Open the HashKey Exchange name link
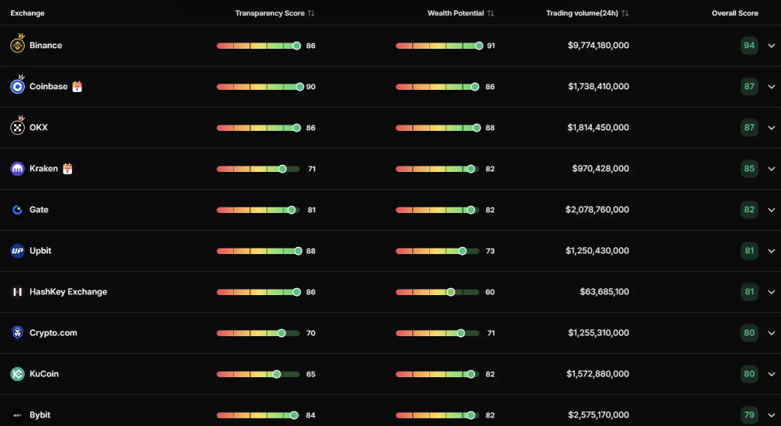The image size is (781, 426). pos(68,292)
